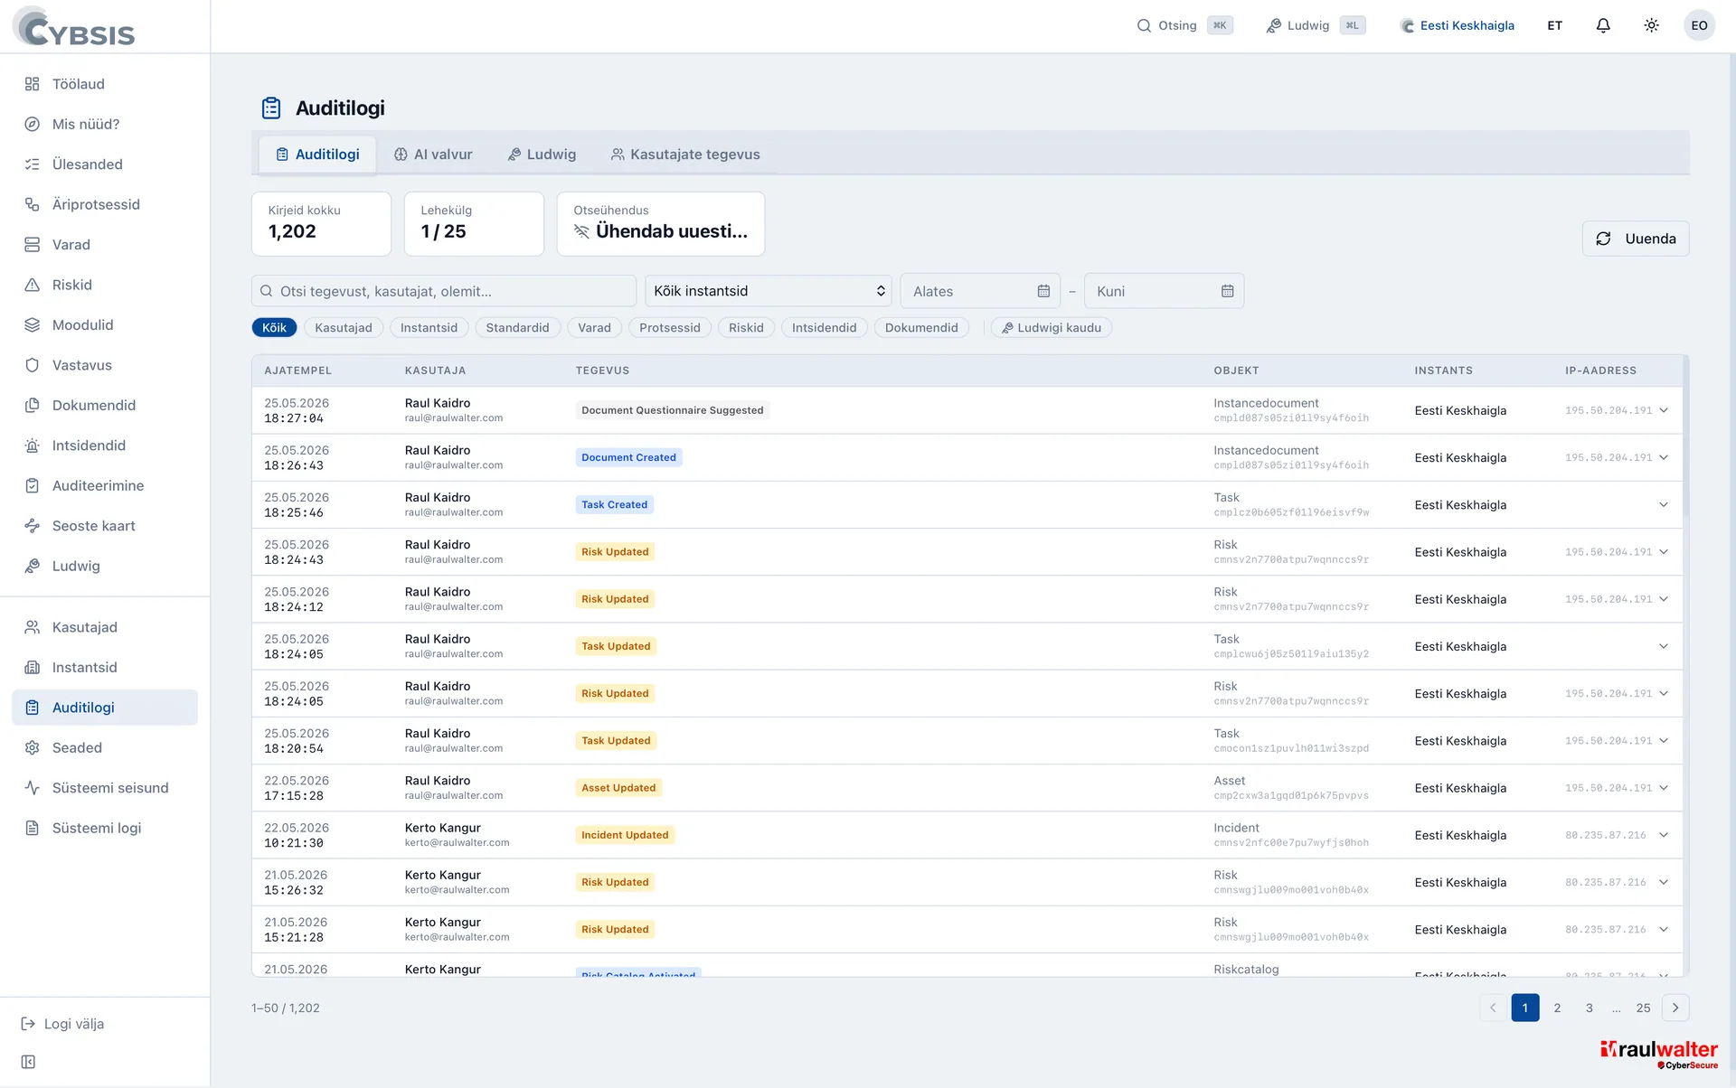Expand the 18:20:54 Task Updated row

point(1664,741)
